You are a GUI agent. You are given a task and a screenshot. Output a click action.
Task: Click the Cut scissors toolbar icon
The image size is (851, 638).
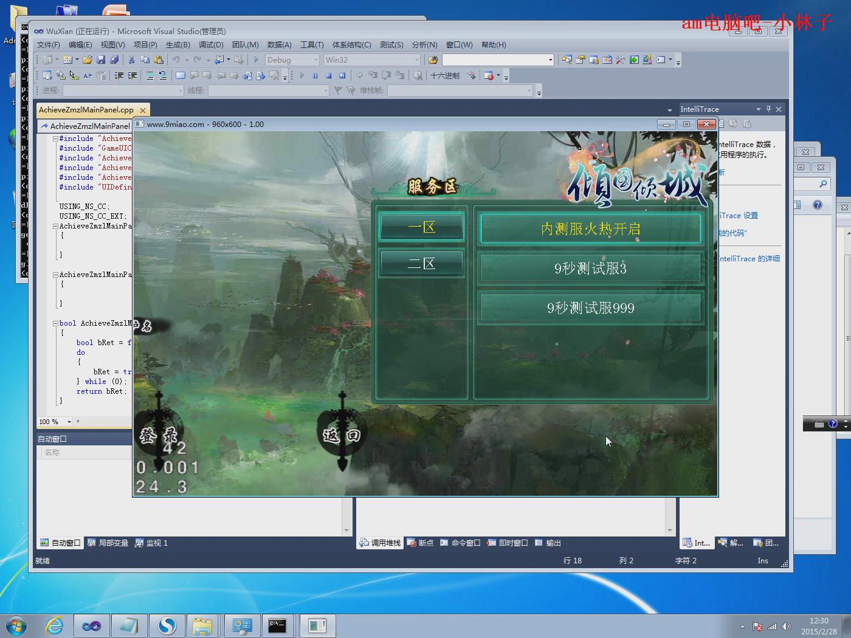(x=131, y=60)
